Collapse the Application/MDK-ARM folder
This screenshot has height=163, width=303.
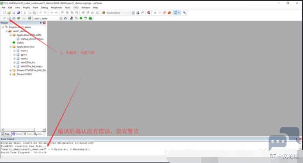click(x=10, y=35)
